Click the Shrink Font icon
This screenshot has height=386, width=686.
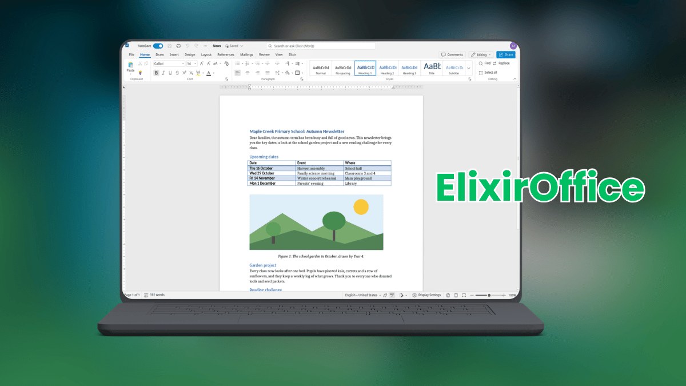(x=209, y=63)
